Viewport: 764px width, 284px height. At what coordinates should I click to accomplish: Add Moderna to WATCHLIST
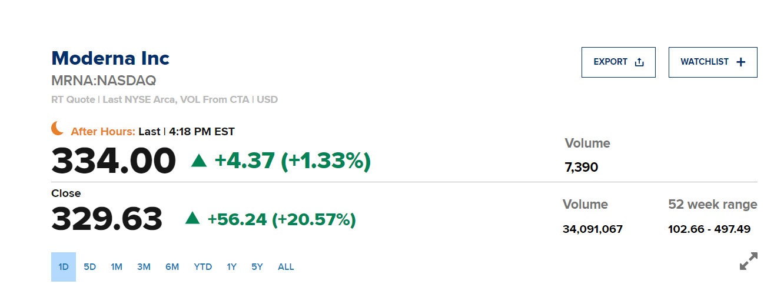coord(713,62)
